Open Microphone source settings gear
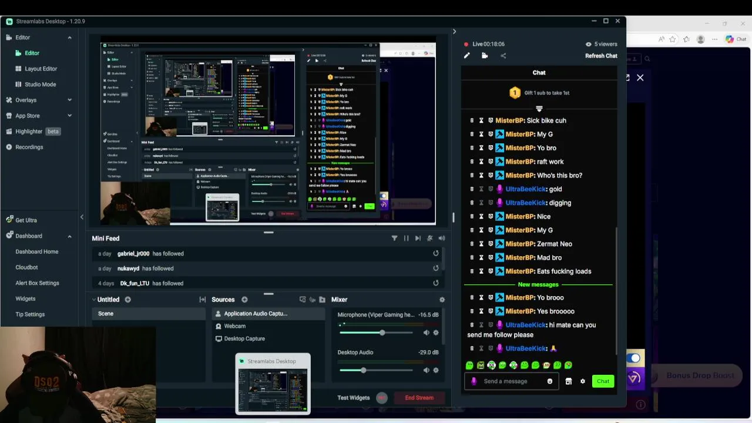Image resolution: width=752 pixels, height=423 pixels. (x=435, y=333)
